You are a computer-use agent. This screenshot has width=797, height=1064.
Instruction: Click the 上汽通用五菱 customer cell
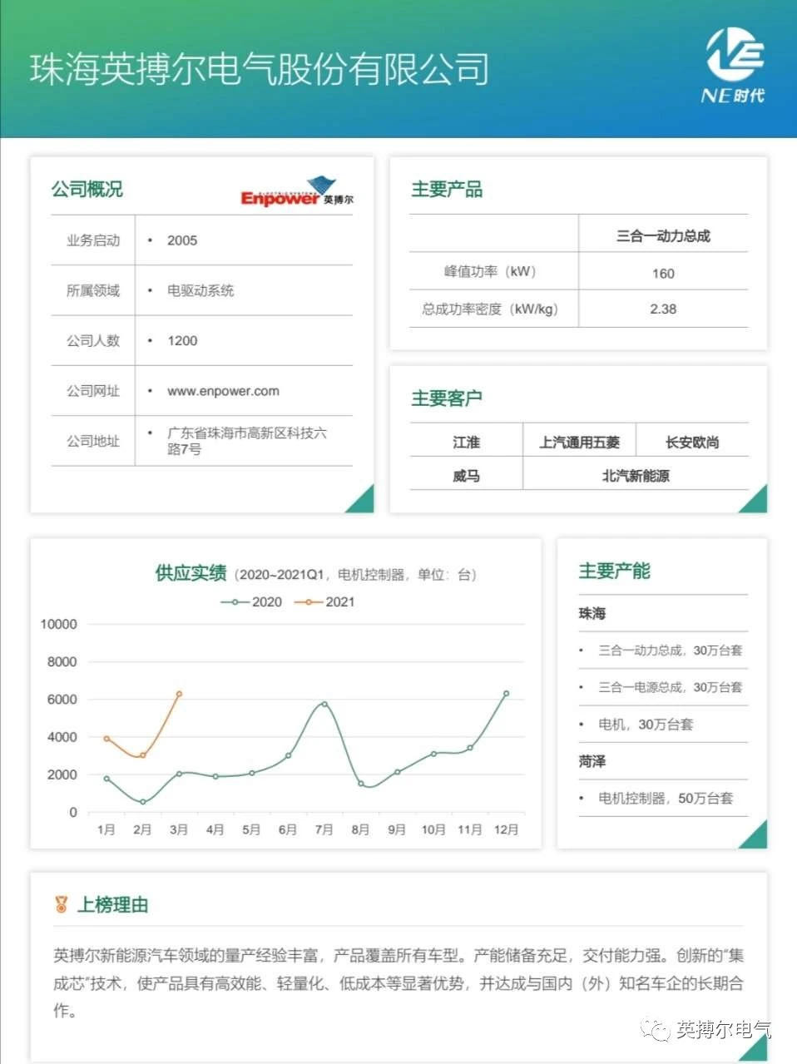[x=579, y=443]
